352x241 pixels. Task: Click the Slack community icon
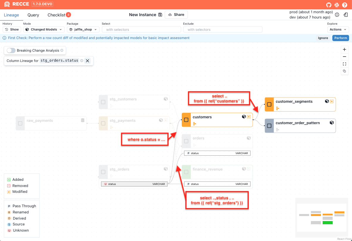337,5
